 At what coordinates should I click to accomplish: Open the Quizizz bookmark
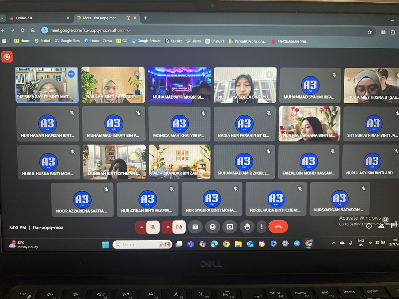(x=174, y=41)
